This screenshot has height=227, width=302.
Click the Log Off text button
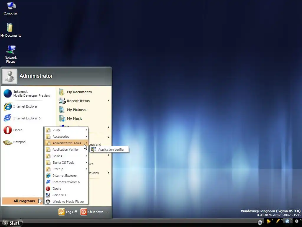(x=71, y=212)
